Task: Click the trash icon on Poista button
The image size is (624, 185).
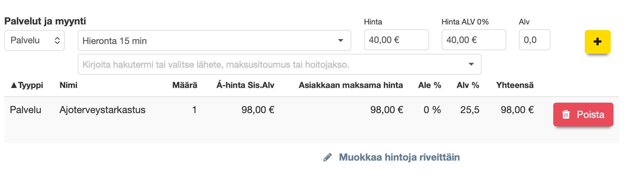Action: pyautogui.click(x=566, y=114)
